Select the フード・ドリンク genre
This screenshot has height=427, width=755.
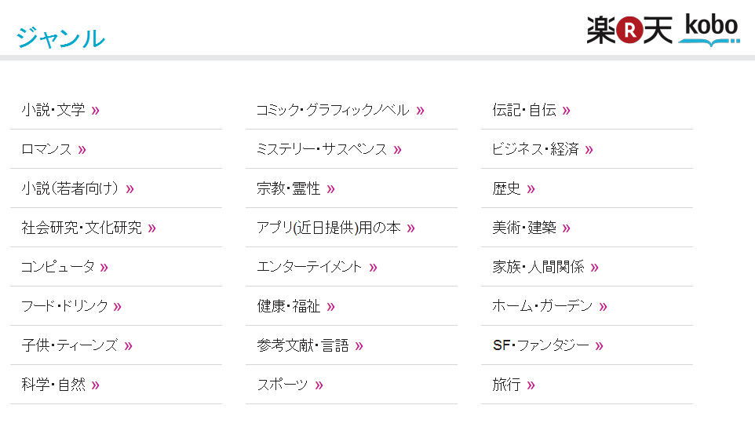[x=64, y=306]
